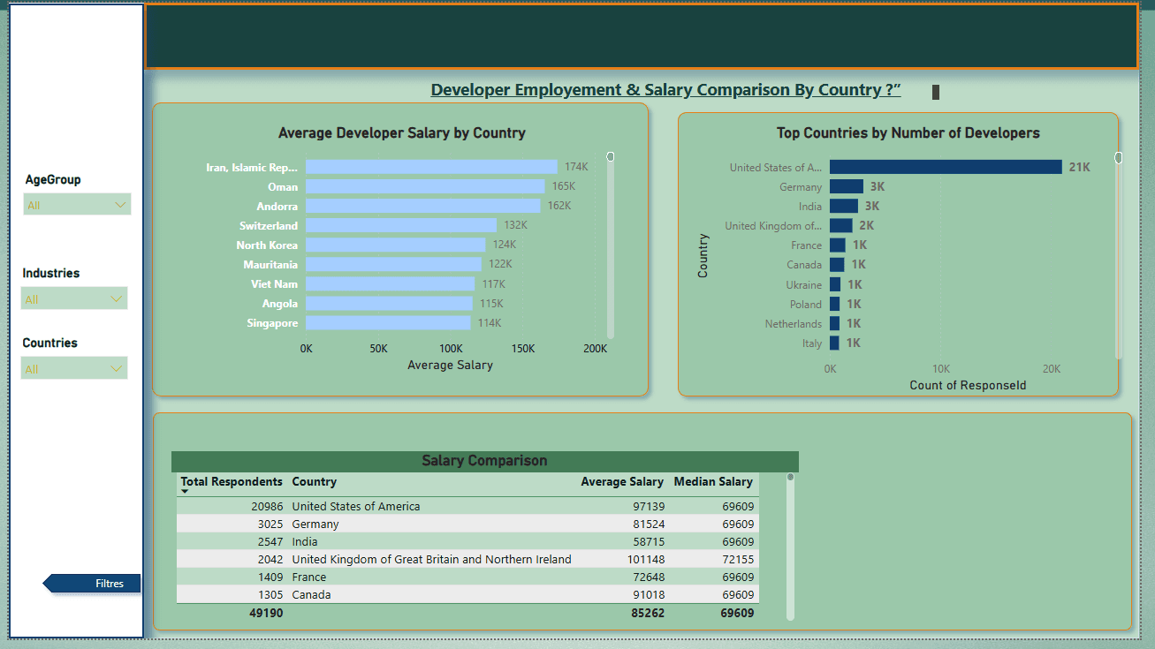Click the Salary Comparison table scroll handle

pyautogui.click(x=790, y=478)
